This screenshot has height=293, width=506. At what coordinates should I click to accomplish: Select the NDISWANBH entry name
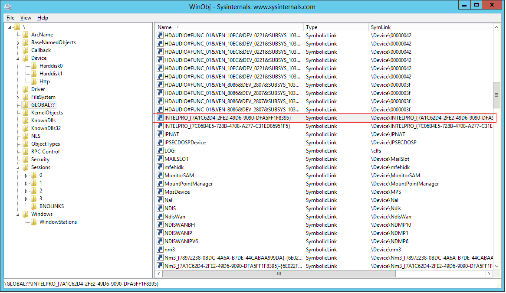coord(179,225)
